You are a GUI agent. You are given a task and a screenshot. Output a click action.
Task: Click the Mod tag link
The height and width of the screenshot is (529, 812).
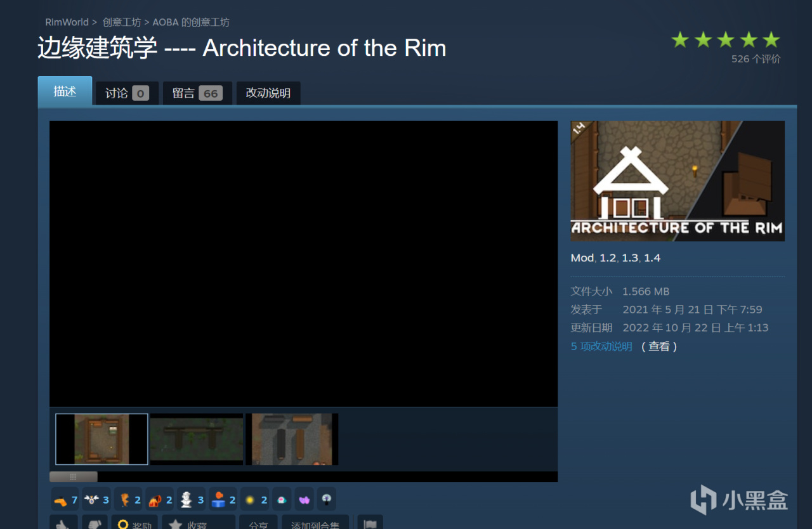point(582,258)
